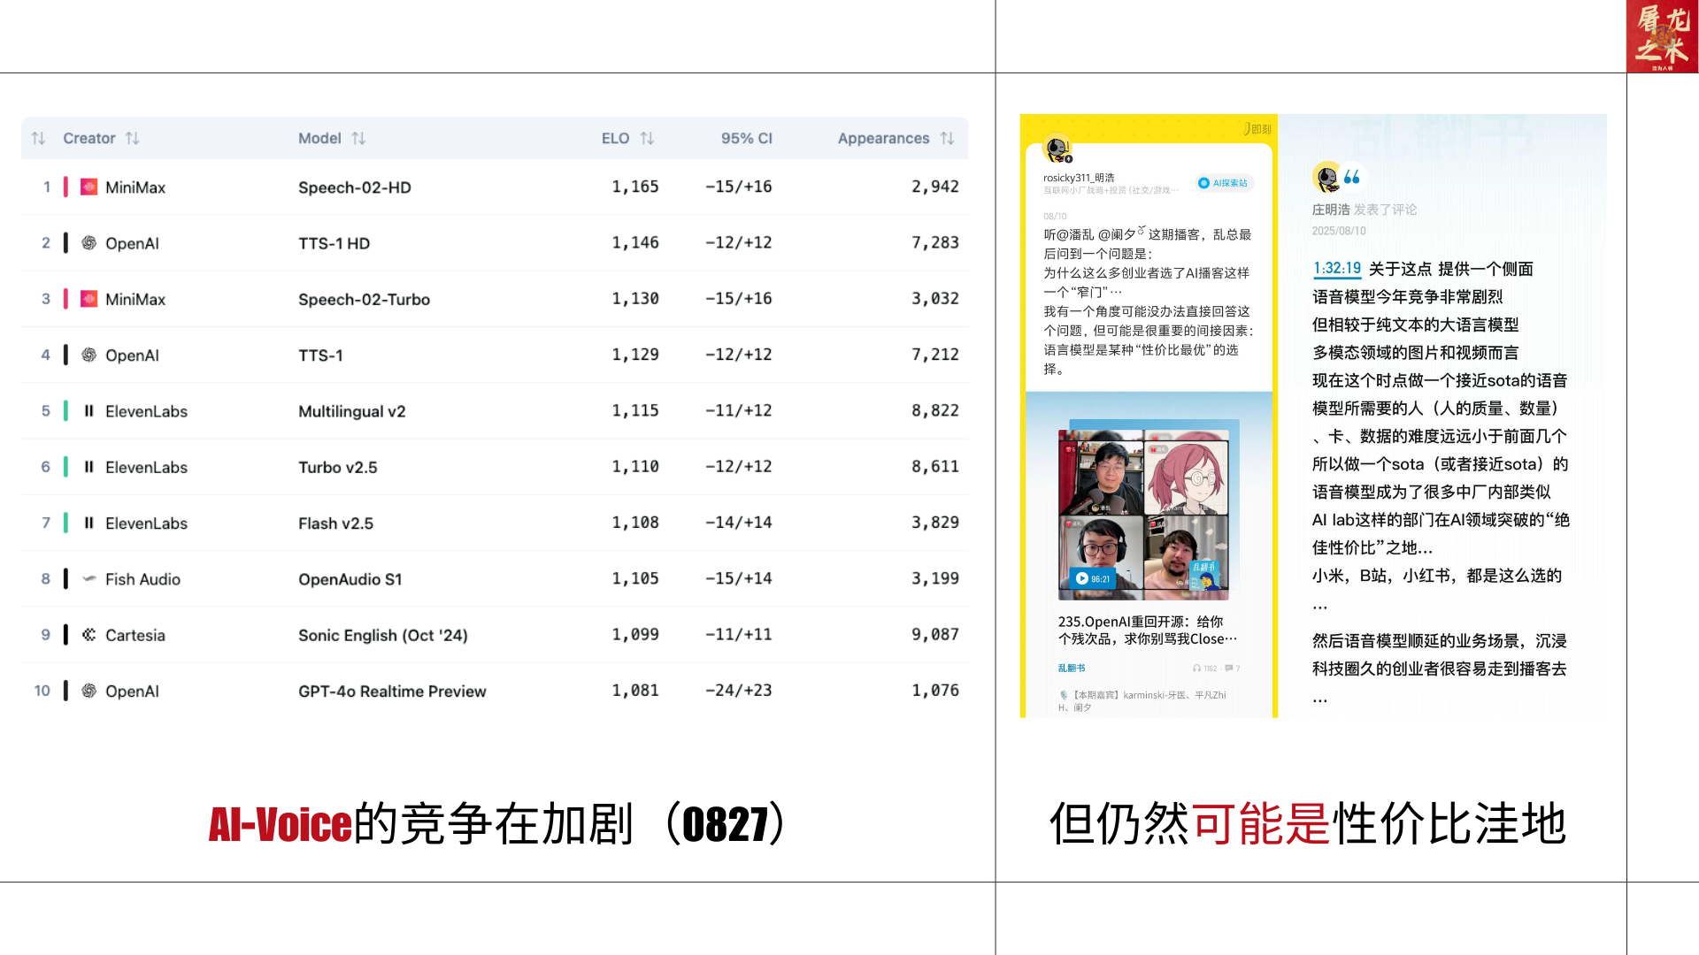Click the 【本期嘉宾】 guest line
The width and height of the screenshot is (1699, 955).
click(1142, 701)
